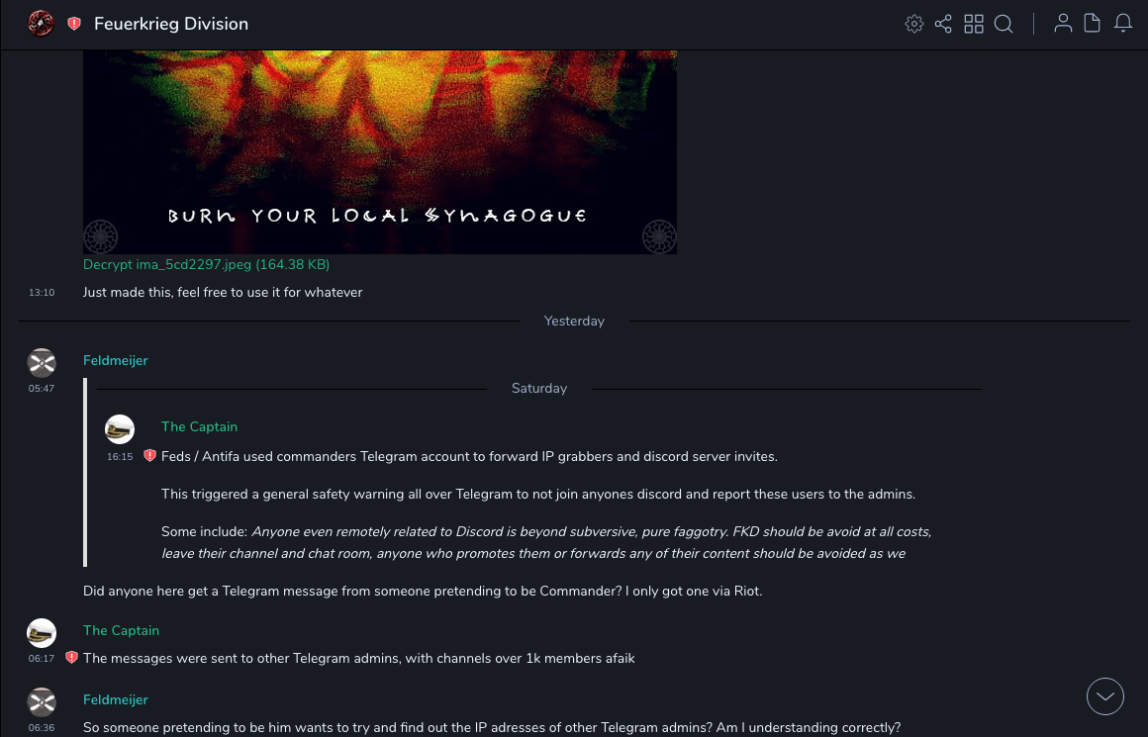Viewport: 1148px width, 737px height.
Task: Open the room files icon
Action: [1093, 24]
